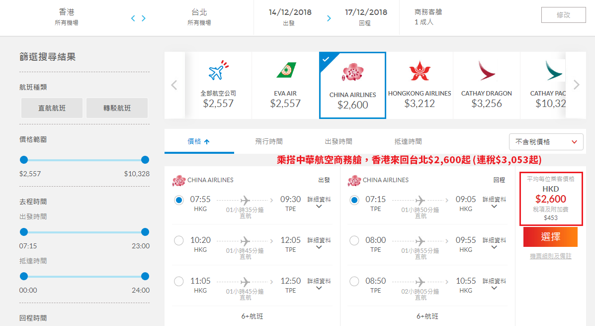
Task: Select the 08:00 TPE return flight
Action: 354,240
